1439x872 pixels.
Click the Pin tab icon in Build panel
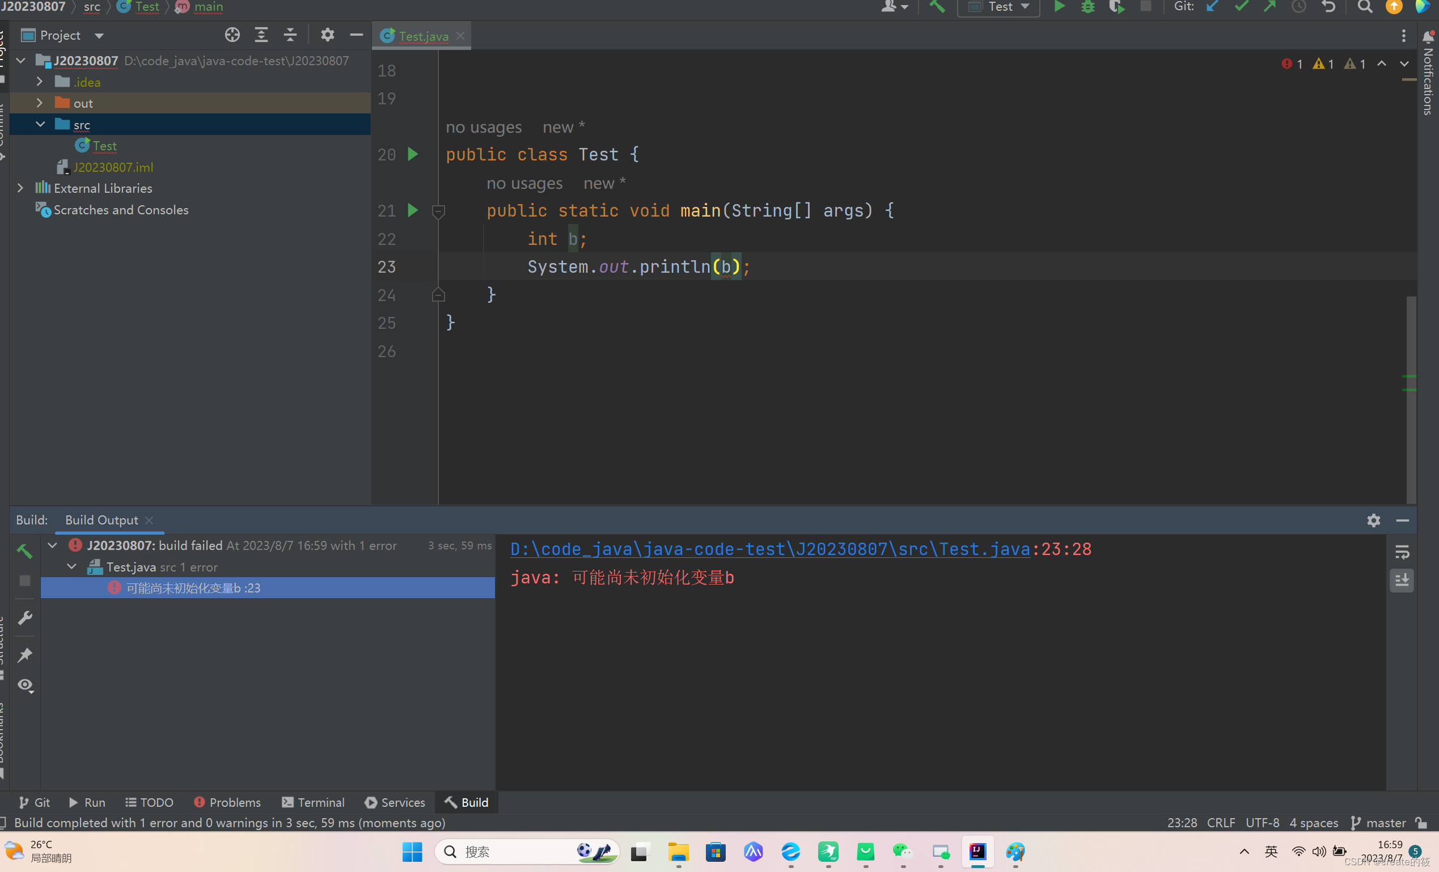(x=24, y=655)
